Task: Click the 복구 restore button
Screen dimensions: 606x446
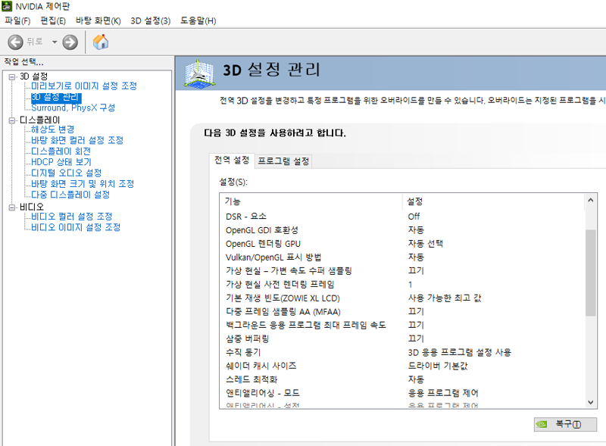Action: coord(565,424)
